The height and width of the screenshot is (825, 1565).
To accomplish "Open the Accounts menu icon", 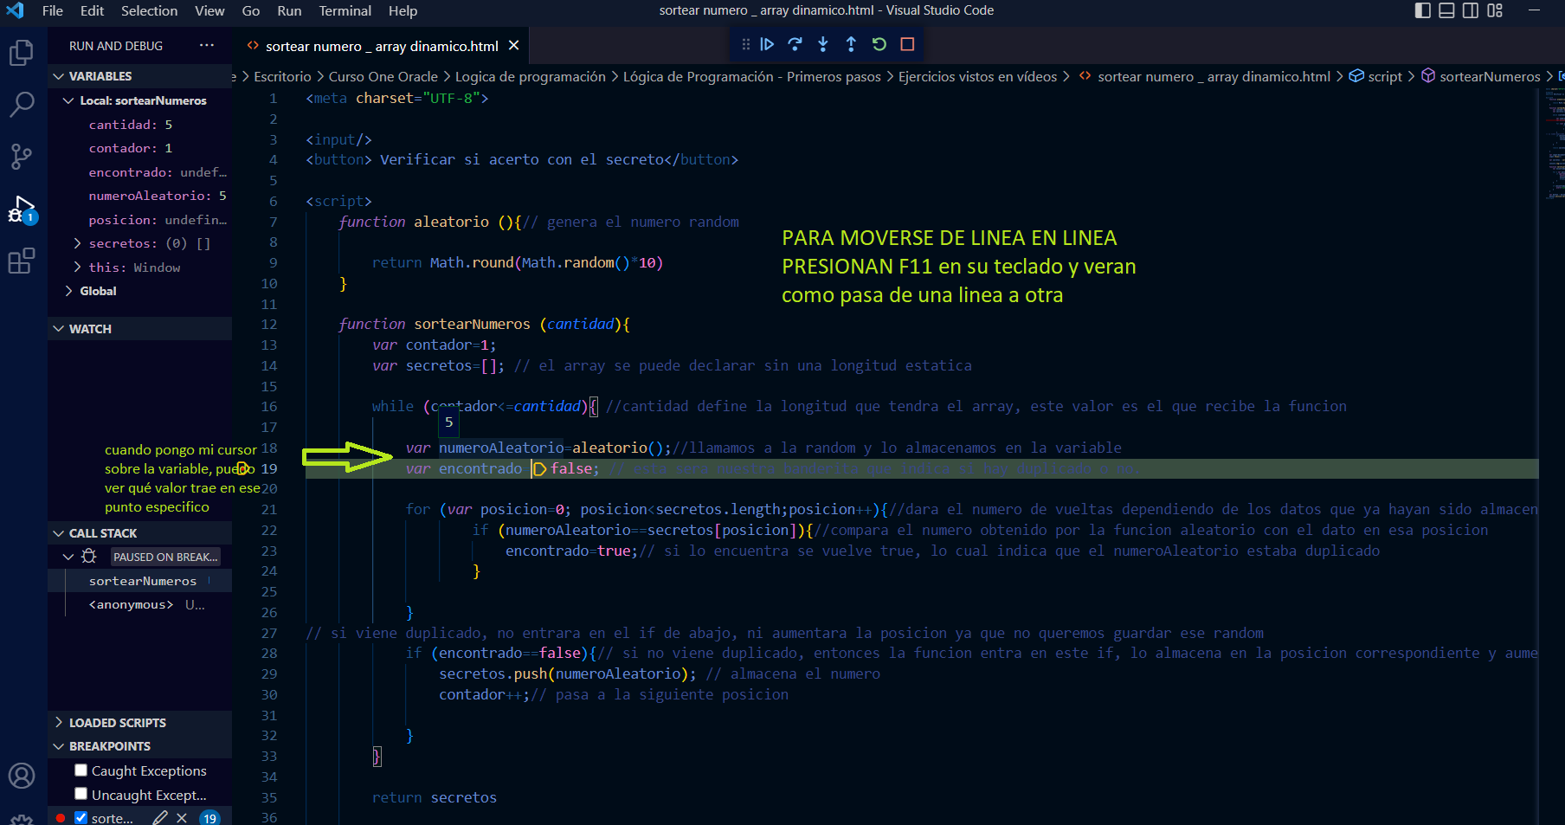I will [21, 776].
